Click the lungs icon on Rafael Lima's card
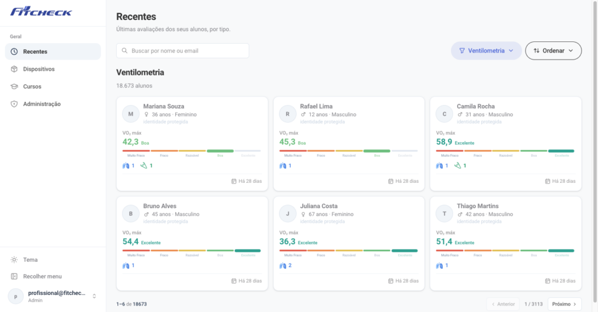Screen dimensions: 598x312 coord(283,165)
